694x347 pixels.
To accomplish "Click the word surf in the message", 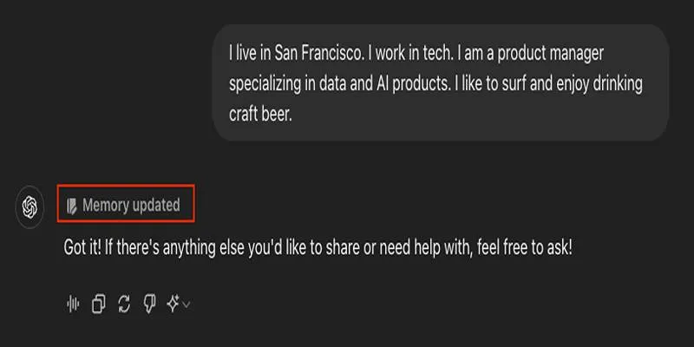I will point(514,83).
